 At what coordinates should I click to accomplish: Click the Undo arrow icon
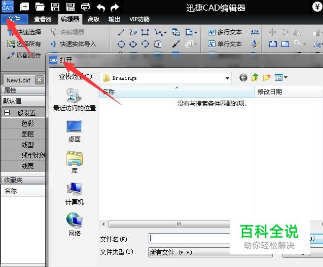[101, 8]
